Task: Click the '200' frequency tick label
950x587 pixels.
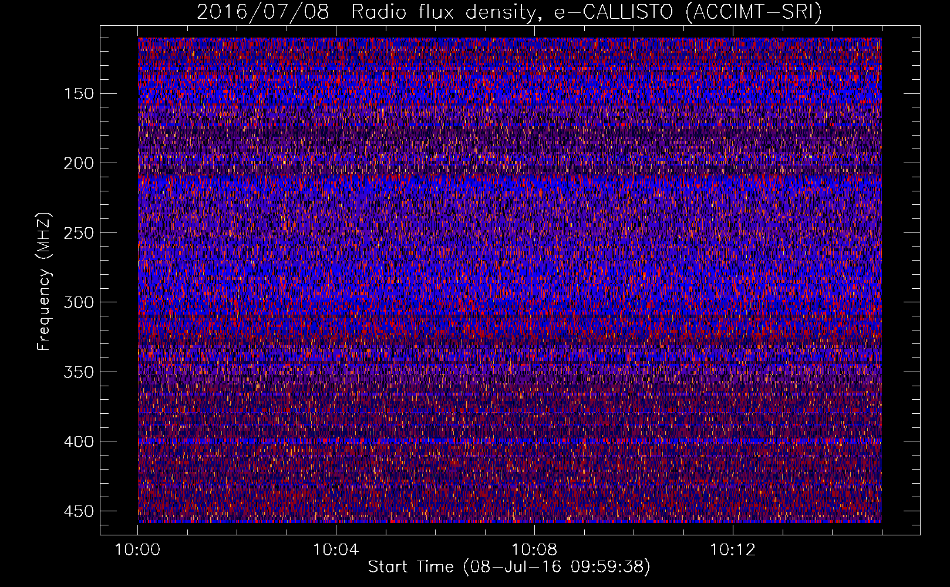Action: [78, 163]
